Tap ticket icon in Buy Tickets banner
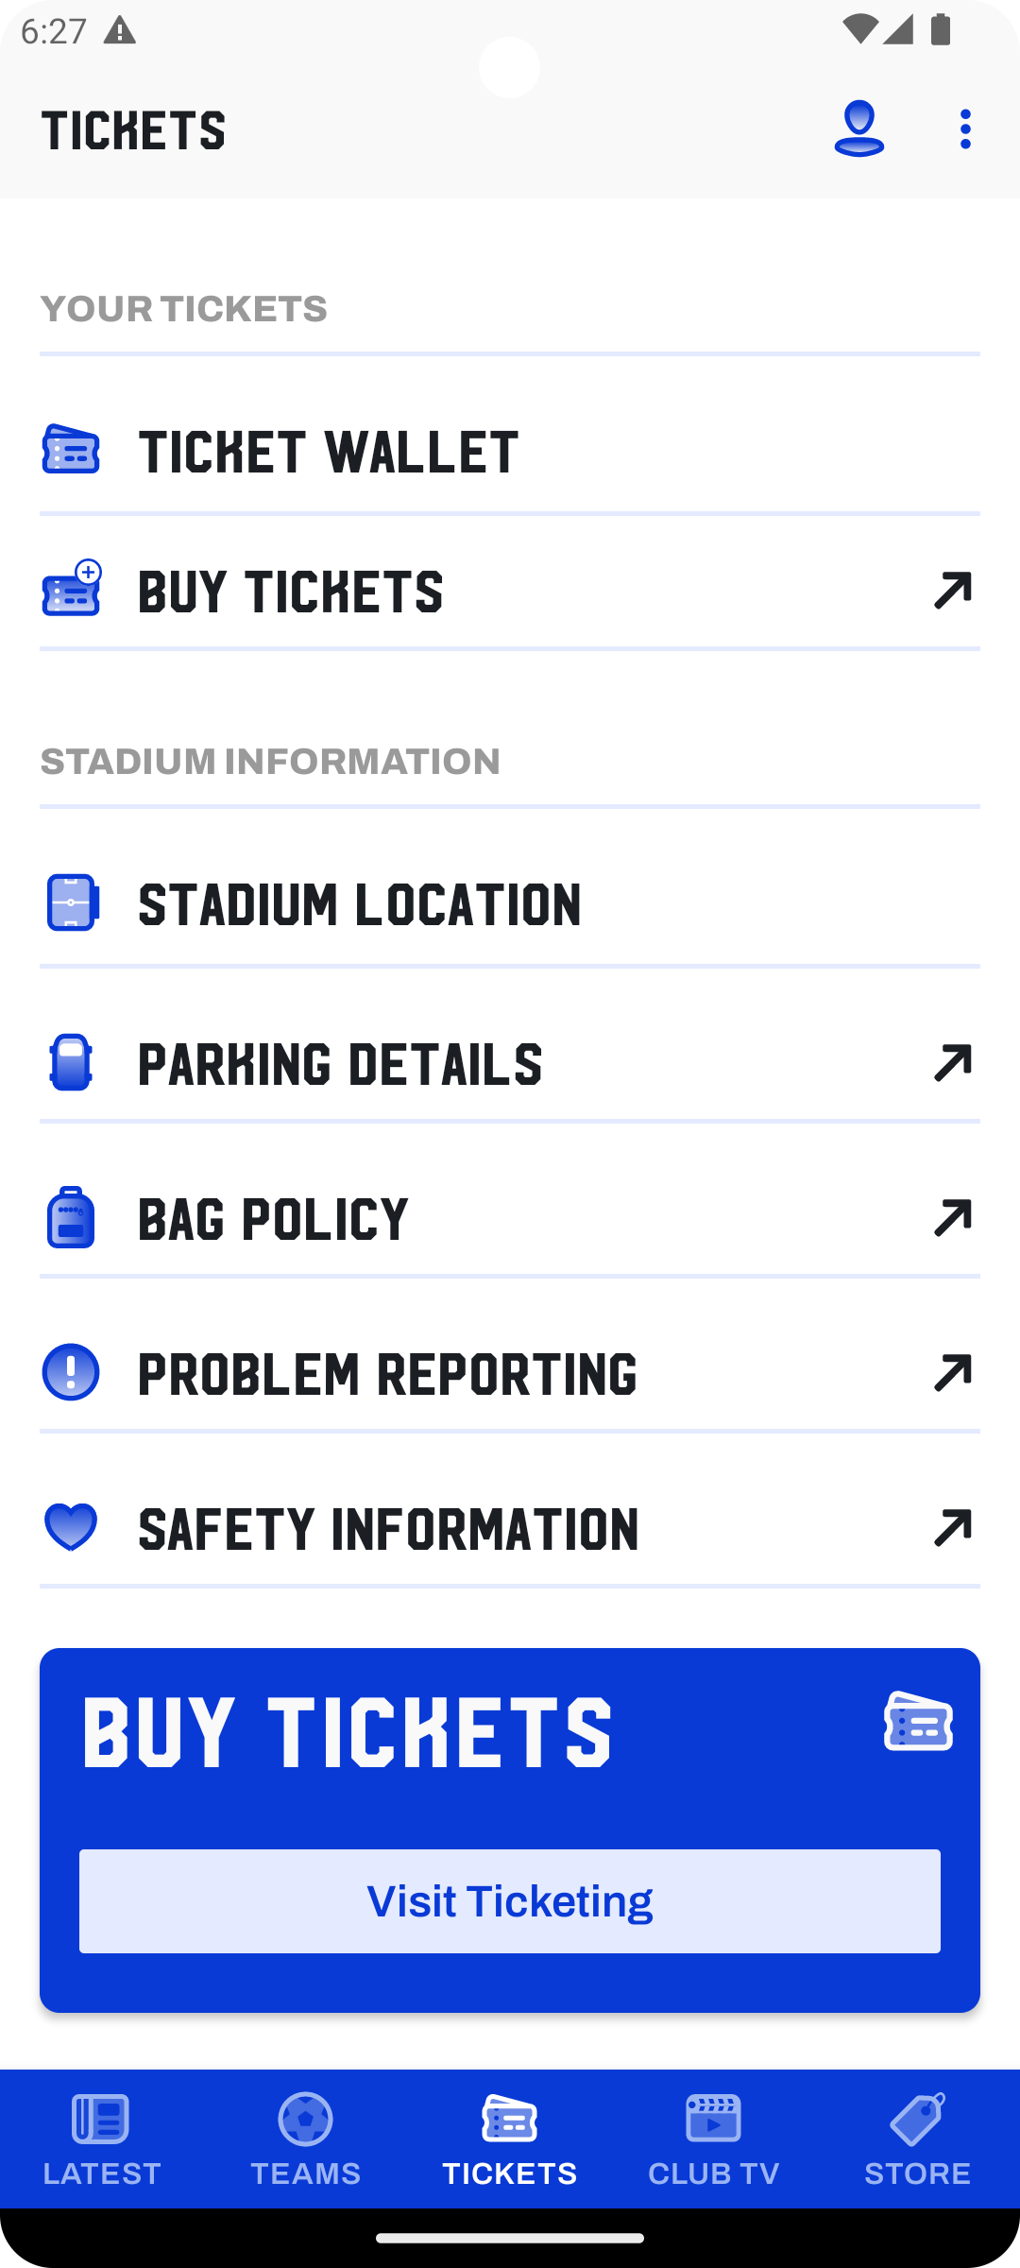 click(918, 1721)
